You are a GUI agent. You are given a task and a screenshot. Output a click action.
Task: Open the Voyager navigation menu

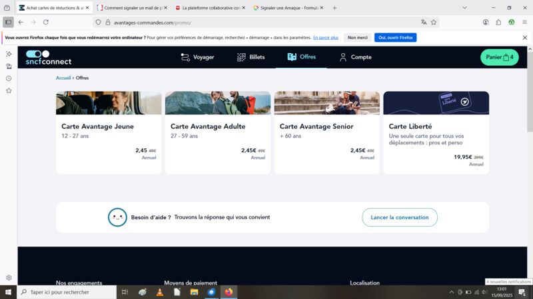[x=197, y=57]
